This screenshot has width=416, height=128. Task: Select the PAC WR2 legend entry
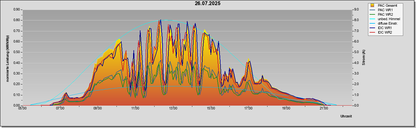pyautogui.click(x=385, y=14)
